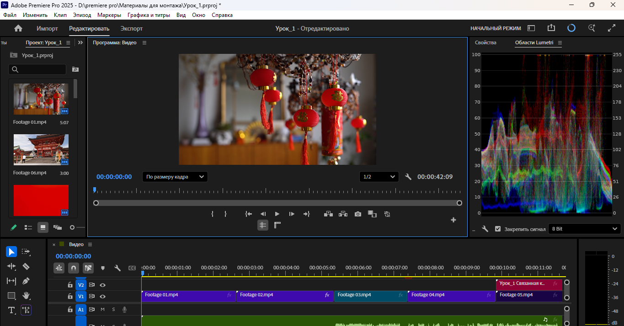Viewport: 624px width, 326px height.
Task: Enable voice-over record on track A1
Action: point(124,310)
